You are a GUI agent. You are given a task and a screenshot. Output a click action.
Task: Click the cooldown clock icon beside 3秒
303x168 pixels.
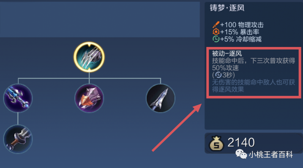pyautogui.click(x=218, y=75)
